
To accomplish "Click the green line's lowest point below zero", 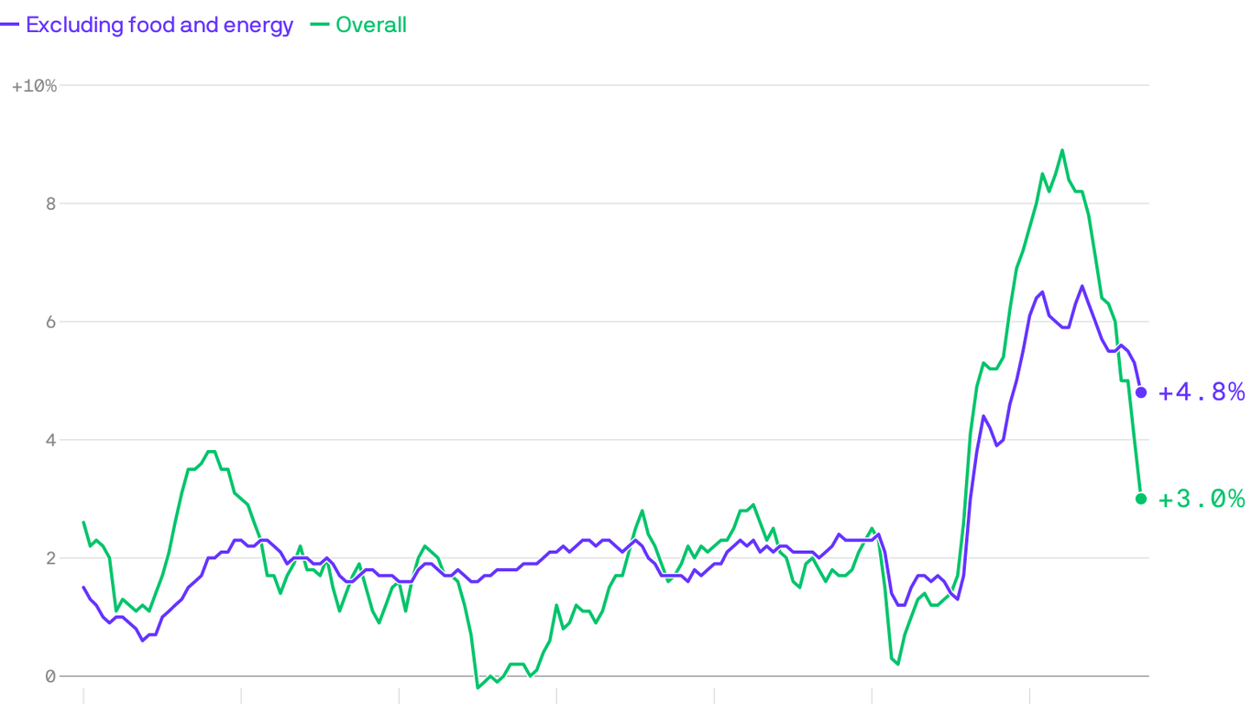I will click(478, 687).
